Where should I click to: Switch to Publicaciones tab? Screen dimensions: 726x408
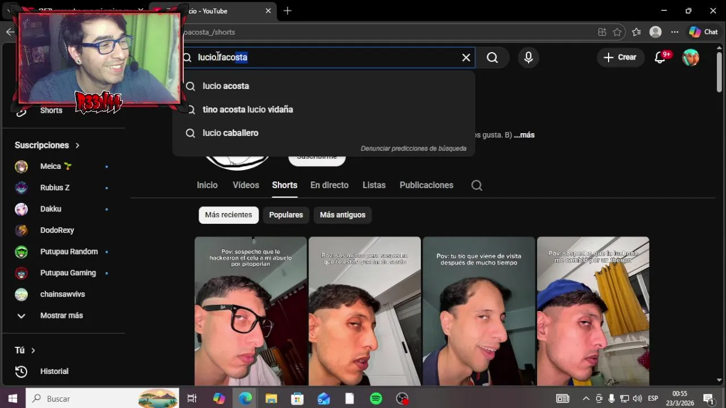pyautogui.click(x=427, y=185)
